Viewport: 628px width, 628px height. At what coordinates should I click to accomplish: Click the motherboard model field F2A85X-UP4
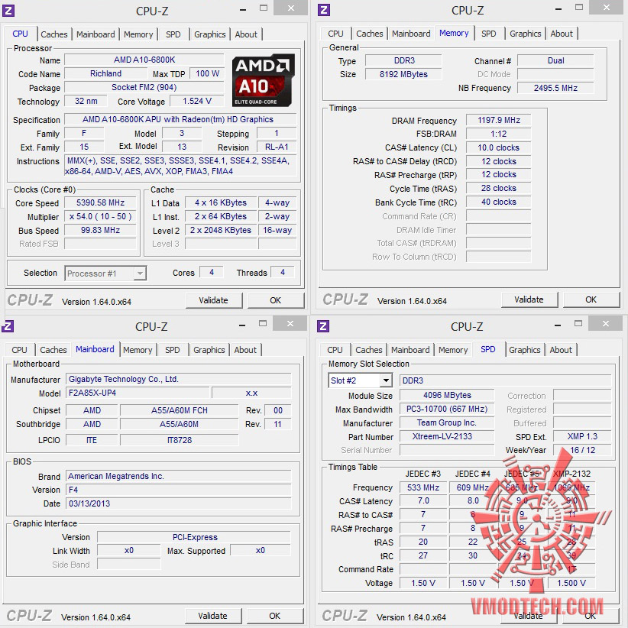click(138, 393)
